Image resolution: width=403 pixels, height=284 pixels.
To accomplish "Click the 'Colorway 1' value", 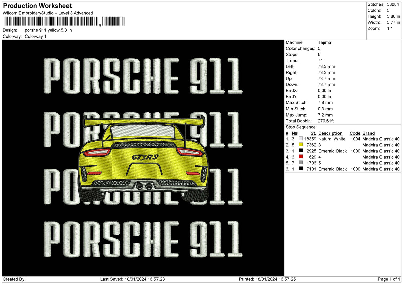I will (36, 36).
